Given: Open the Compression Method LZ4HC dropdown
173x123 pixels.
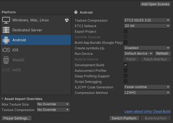Looking at the screenshot, I should pyautogui.click(x=147, y=93).
